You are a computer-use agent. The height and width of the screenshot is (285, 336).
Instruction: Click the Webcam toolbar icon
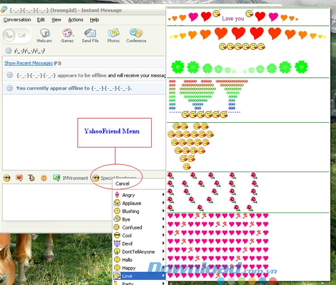coord(44,35)
